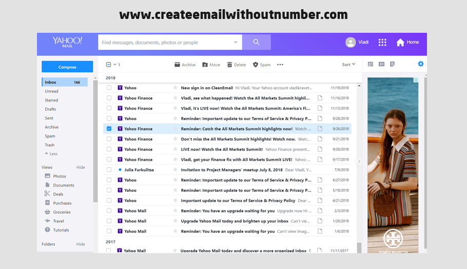The width and height of the screenshot is (467, 269).
Task: Check the 9/21/2018 Yahoo Finance message
Action: (x=109, y=139)
